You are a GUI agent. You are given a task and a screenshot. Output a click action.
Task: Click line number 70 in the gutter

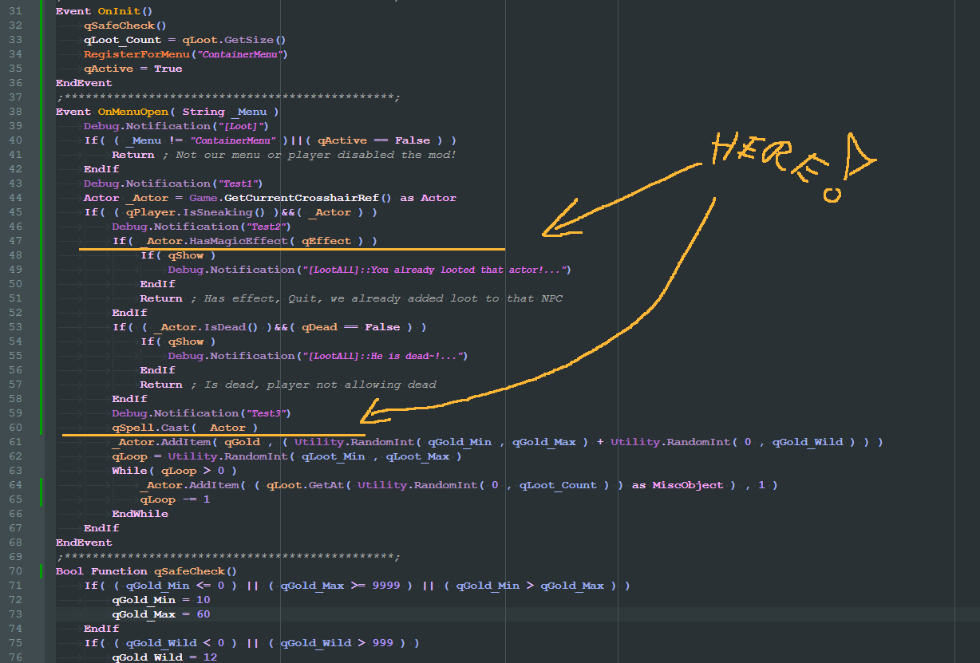coord(16,571)
